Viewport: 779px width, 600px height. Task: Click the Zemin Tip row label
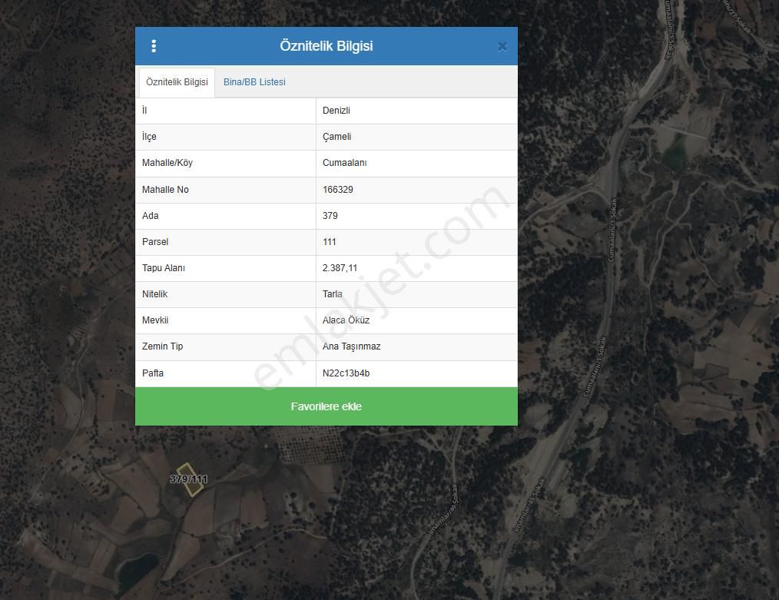click(x=162, y=346)
